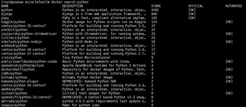Click the 4302 star count
Screen dimensions: 246x107
pos(155,10)
